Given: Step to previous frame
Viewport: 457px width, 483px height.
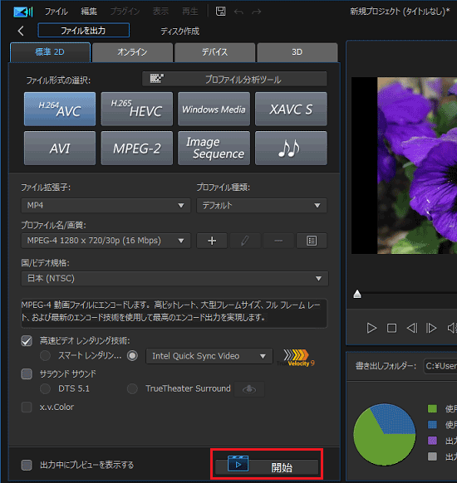Looking at the screenshot, I should [x=412, y=328].
